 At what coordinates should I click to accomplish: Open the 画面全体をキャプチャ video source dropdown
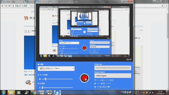coord(56,69)
